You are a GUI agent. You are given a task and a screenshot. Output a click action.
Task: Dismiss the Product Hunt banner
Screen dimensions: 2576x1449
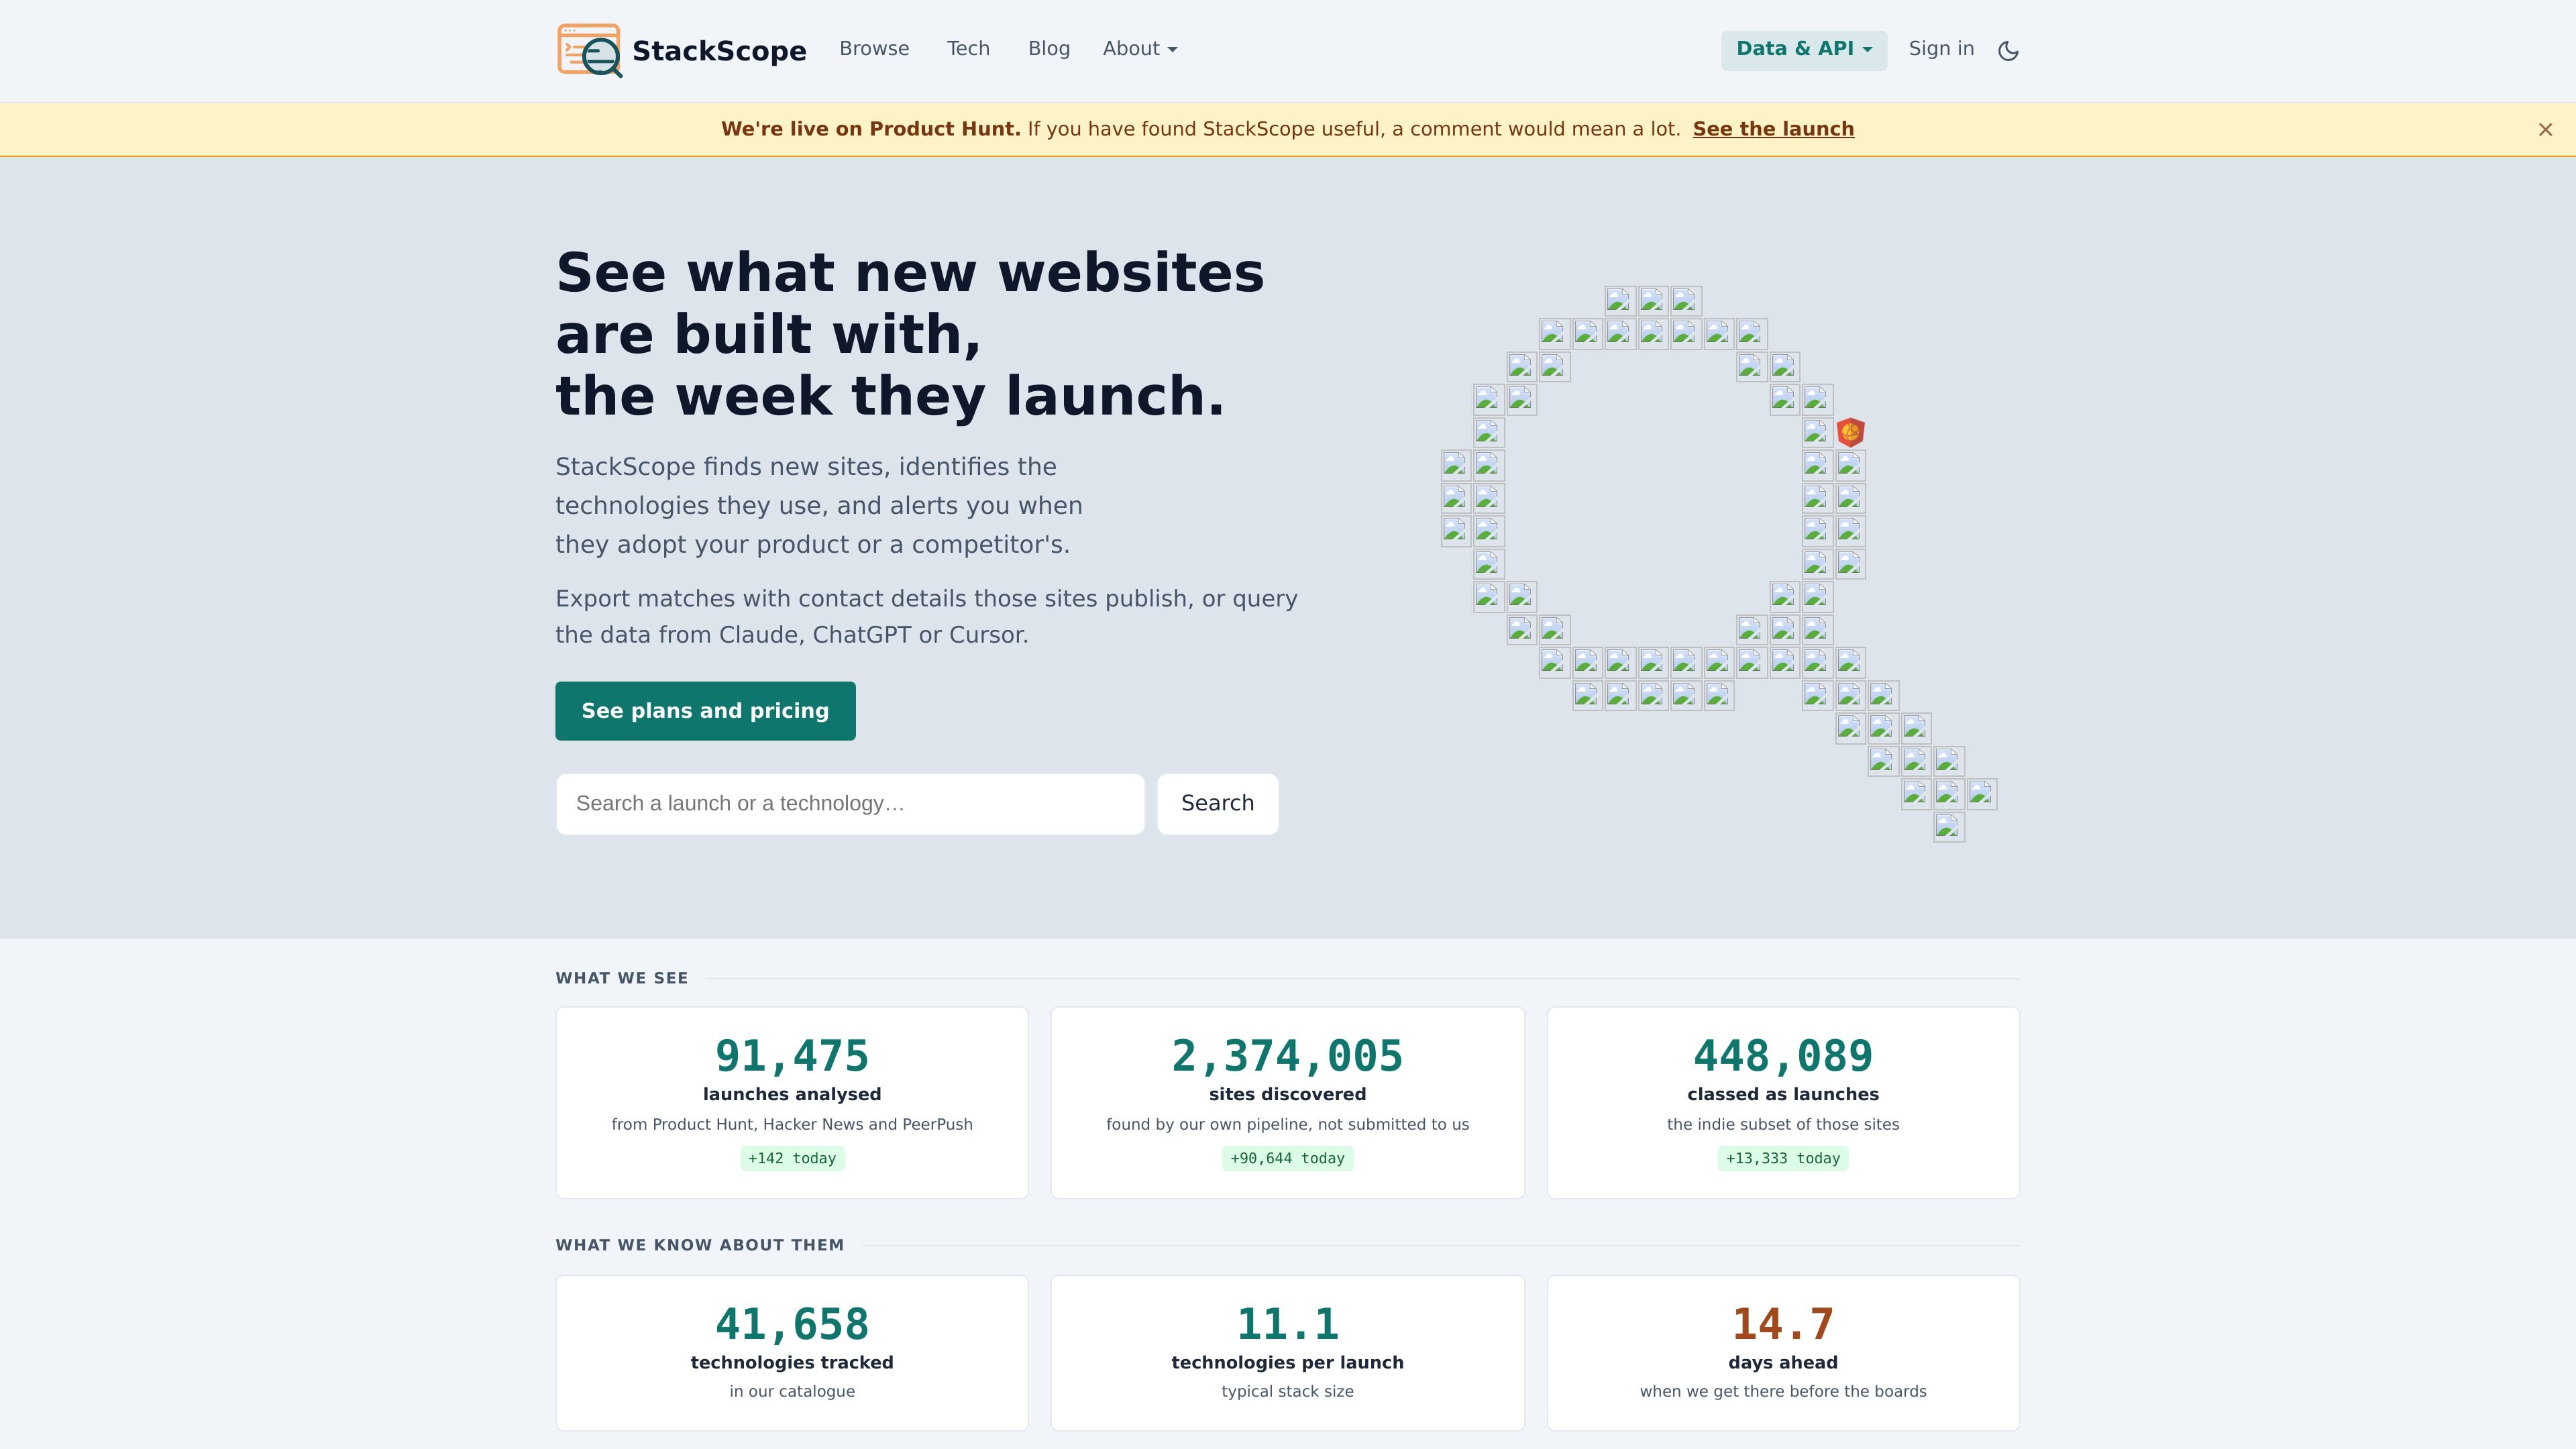click(x=2545, y=129)
